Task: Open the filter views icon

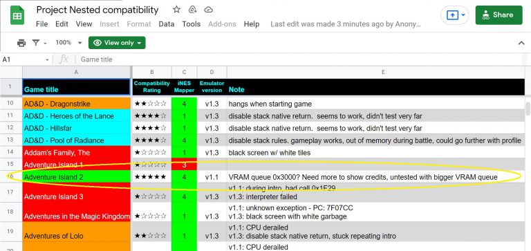Action: pos(39,43)
